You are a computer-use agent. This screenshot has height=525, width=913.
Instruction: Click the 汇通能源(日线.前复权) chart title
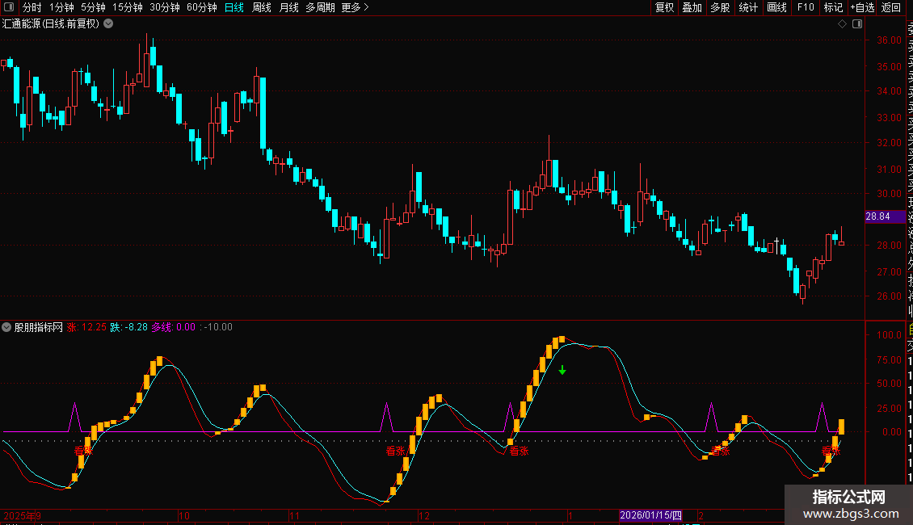[x=51, y=24]
